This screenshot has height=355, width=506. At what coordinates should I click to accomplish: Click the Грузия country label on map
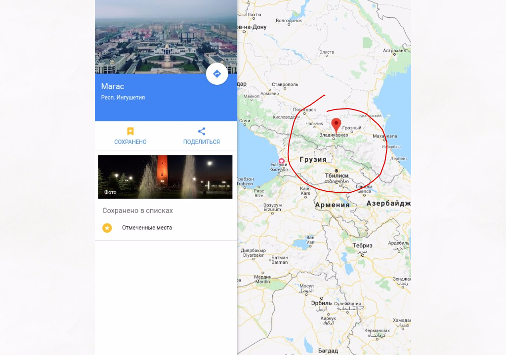coord(313,159)
